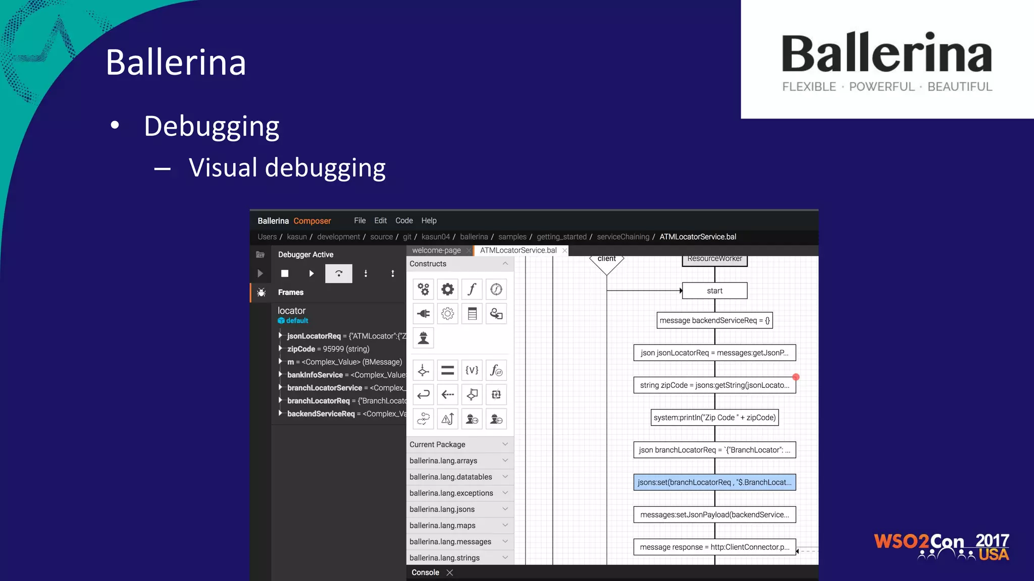Add a connector construct with the plug icon
Image resolution: width=1034 pixels, height=581 pixels.
(x=424, y=314)
